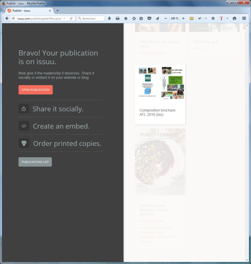Open the chat smiley icon

(x=235, y=18)
